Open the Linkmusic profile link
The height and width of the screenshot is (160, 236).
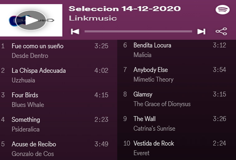tap(93, 18)
